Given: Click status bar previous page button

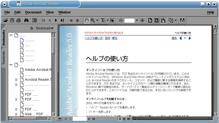Looking at the screenshot, I should (x=70, y=119).
